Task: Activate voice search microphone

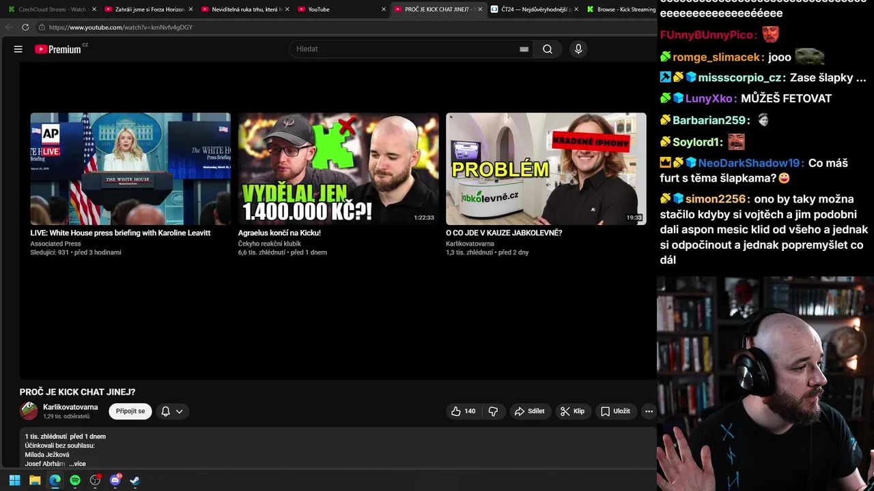Action: coord(578,49)
